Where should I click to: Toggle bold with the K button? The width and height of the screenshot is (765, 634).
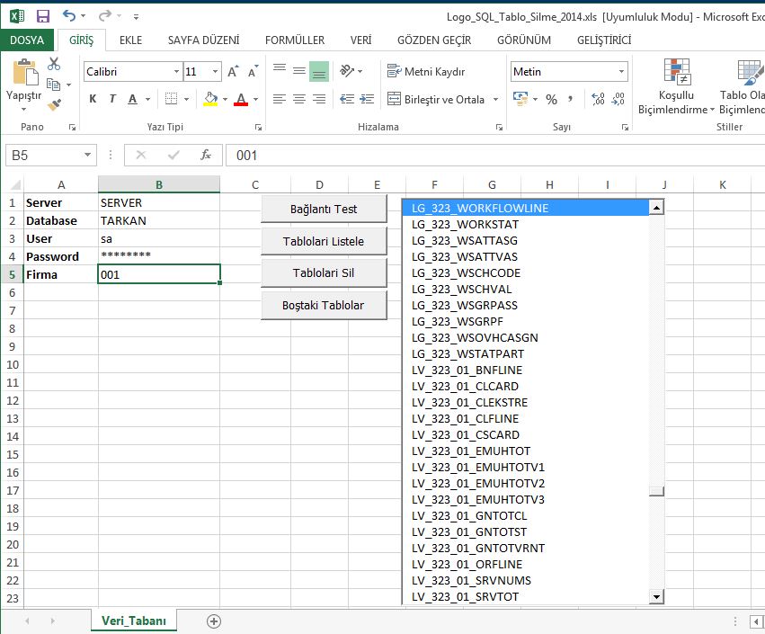[93, 99]
